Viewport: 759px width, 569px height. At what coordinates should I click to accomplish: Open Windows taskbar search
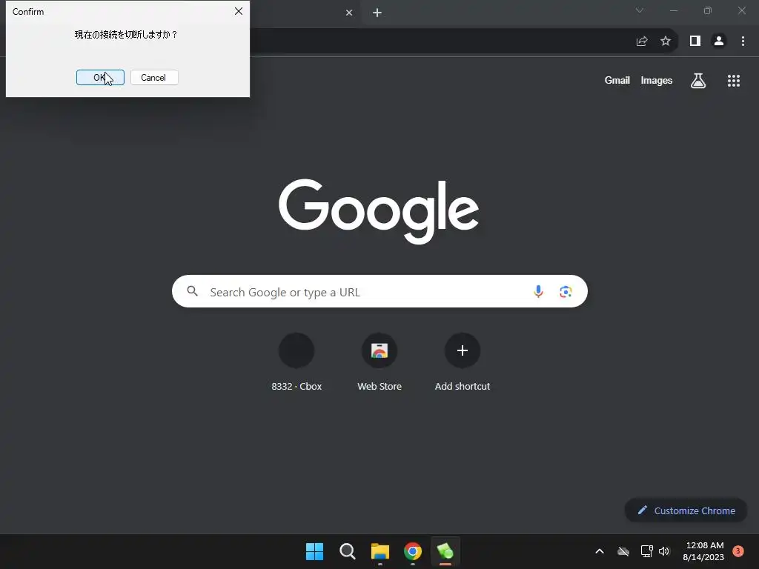click(347, 551)
